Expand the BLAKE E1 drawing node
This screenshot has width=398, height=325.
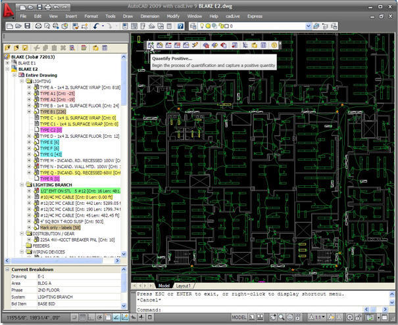tap(7, 63)
